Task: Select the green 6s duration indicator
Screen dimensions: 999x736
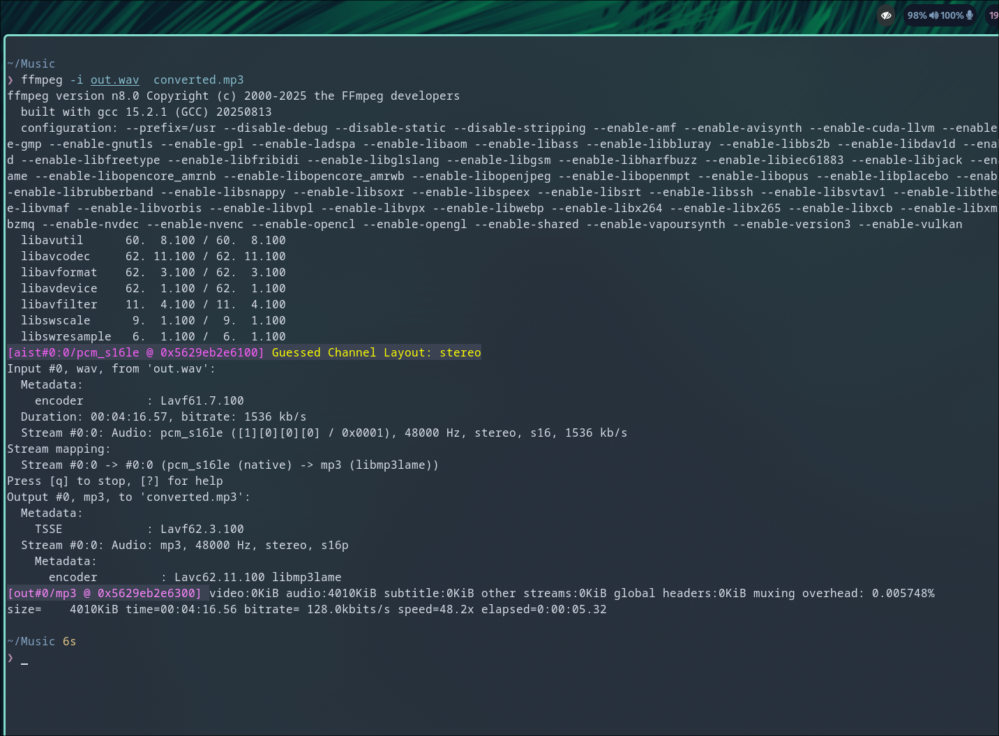Action: click(x=70, y=641)
